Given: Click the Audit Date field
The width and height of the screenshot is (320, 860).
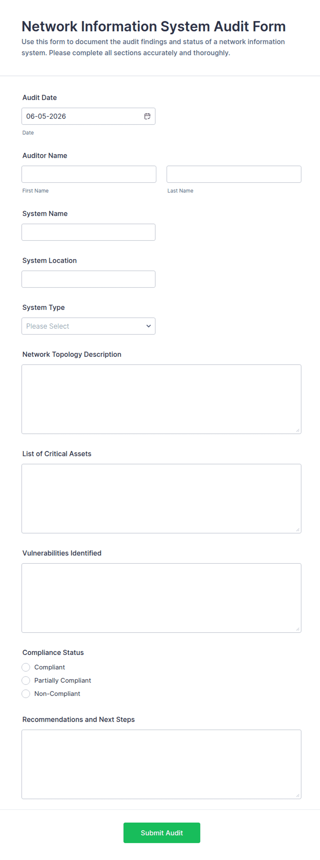Looking at the screenshot, I should [x=88, y=116].
